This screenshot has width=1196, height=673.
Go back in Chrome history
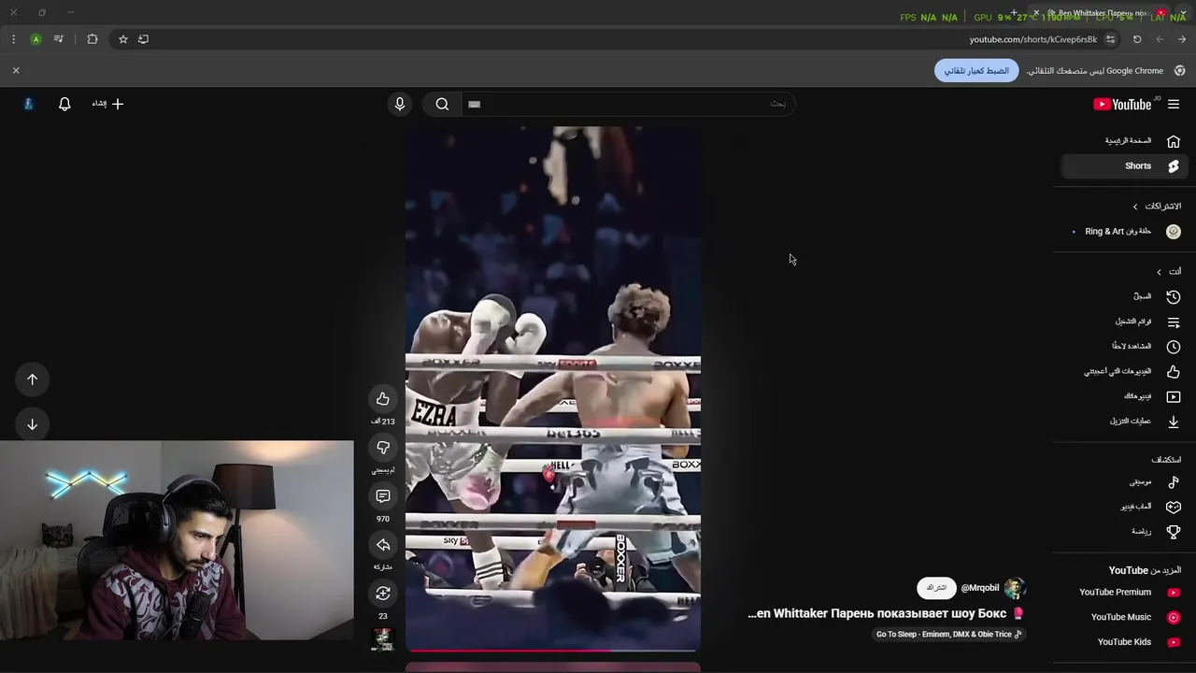(x=1182, y=39)
